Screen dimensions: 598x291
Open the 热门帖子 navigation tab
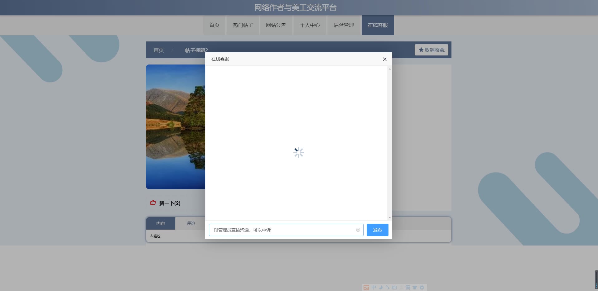coord(243,25)
